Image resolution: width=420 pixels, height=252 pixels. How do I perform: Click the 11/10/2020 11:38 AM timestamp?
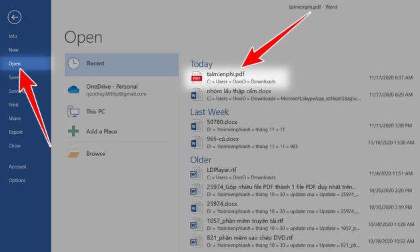391,143
